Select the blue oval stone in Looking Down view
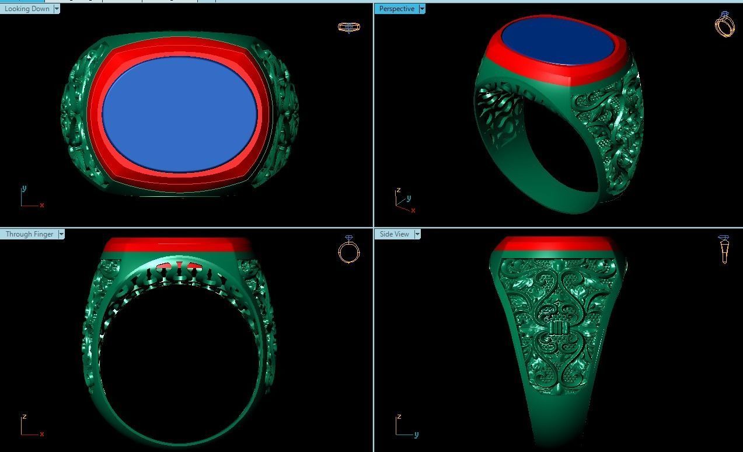Image resolution: width=743 pixels, height=452 pixels. tap(180, 114)
